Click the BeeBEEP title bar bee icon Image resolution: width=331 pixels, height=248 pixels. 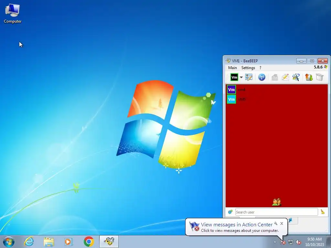[x=228, y=61]
